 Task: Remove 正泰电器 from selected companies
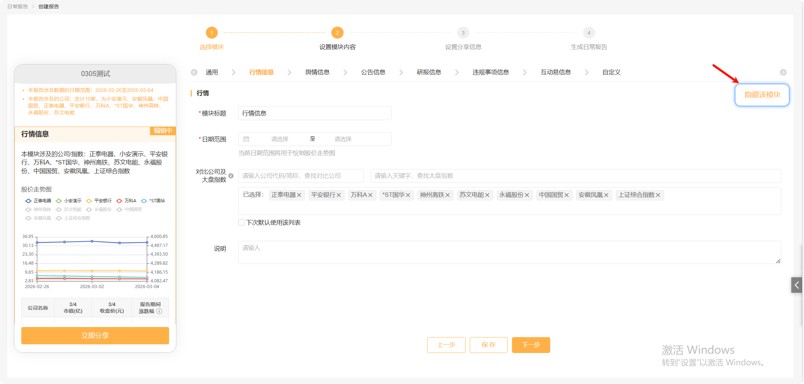pos(299,195)
